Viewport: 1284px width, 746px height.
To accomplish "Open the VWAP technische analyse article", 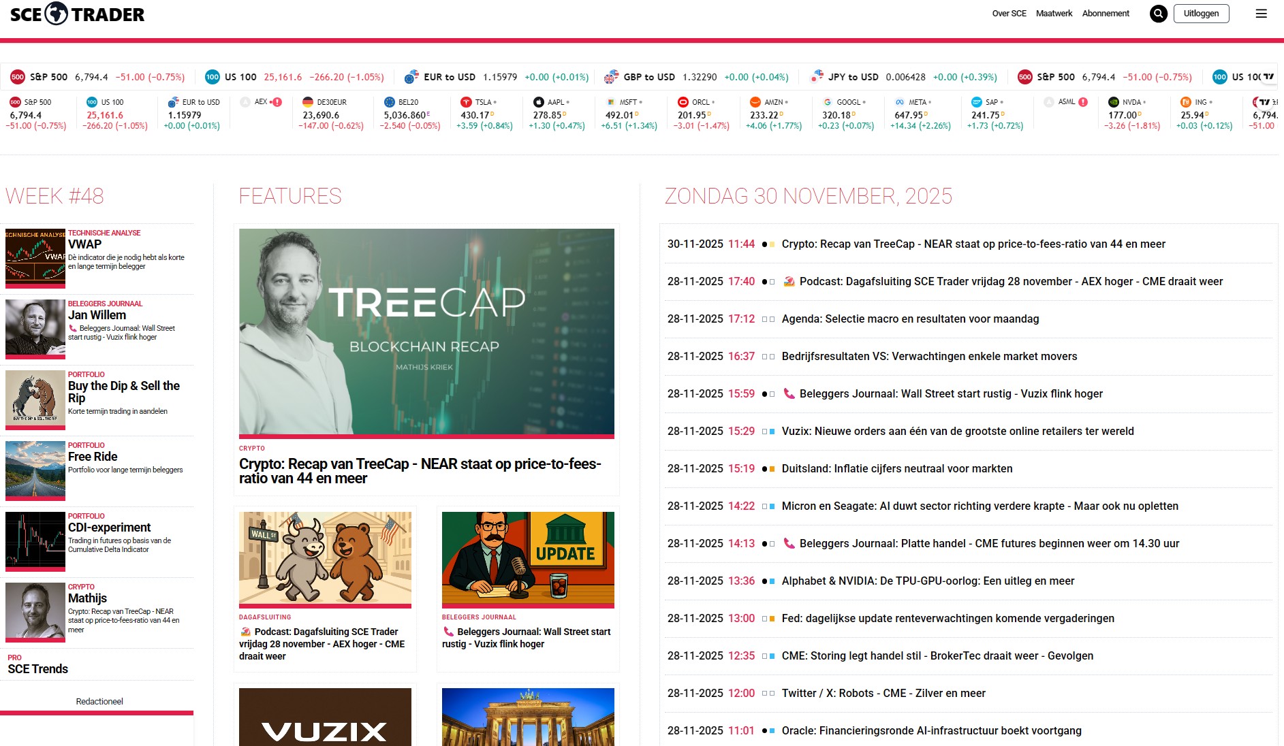I will [x=84, y=244].
